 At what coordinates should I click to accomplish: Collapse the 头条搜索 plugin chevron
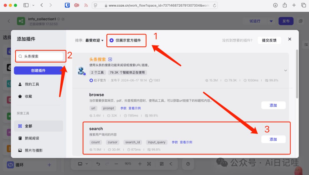tap(286, 70)
